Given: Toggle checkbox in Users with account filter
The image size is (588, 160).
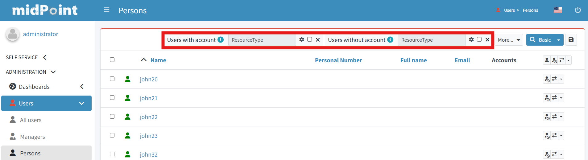Looking at the screenshot, I should (x=309, y=39).
